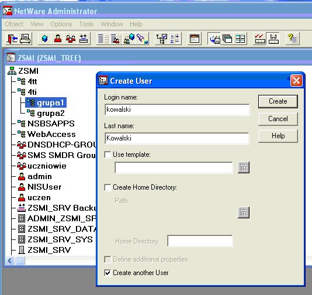
Task: Select the ZSMI root tree item
Action: (x=23, y=71)
